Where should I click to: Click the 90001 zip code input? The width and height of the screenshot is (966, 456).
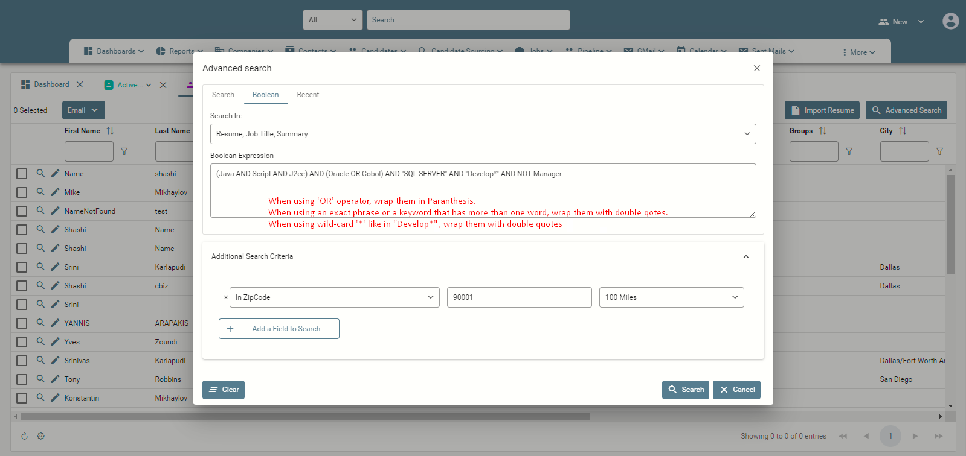pos(519,297)
